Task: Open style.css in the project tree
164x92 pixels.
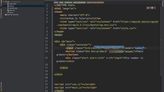Action: 12,10
